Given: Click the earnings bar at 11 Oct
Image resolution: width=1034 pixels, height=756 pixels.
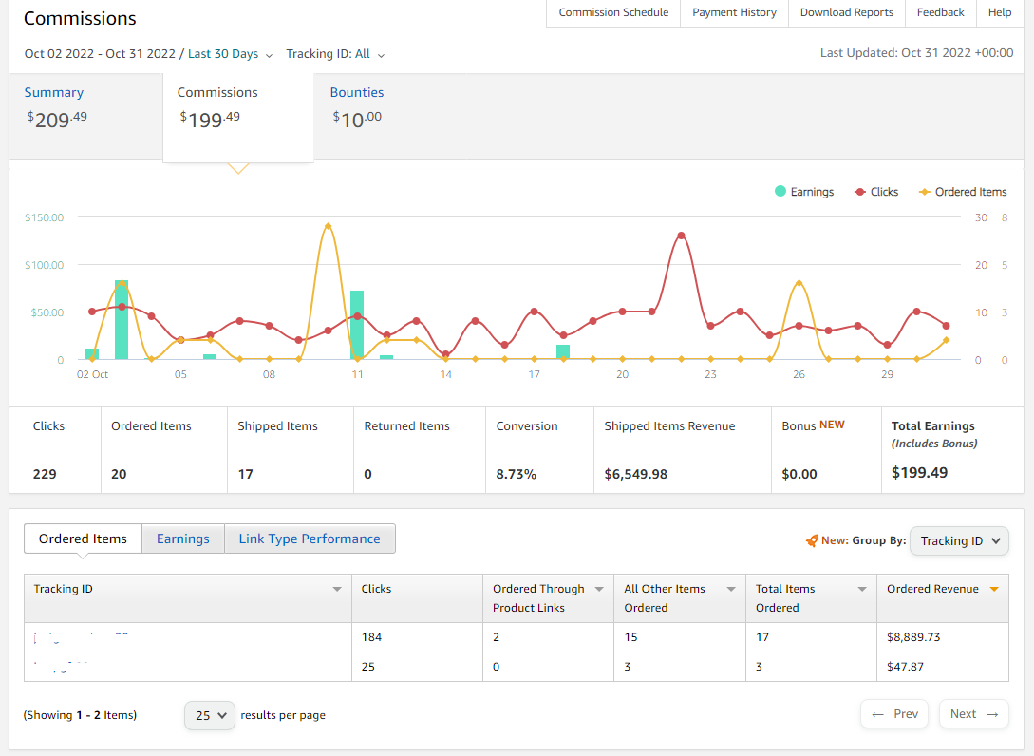Looking at the screenshot, I should tap(357, 325).
